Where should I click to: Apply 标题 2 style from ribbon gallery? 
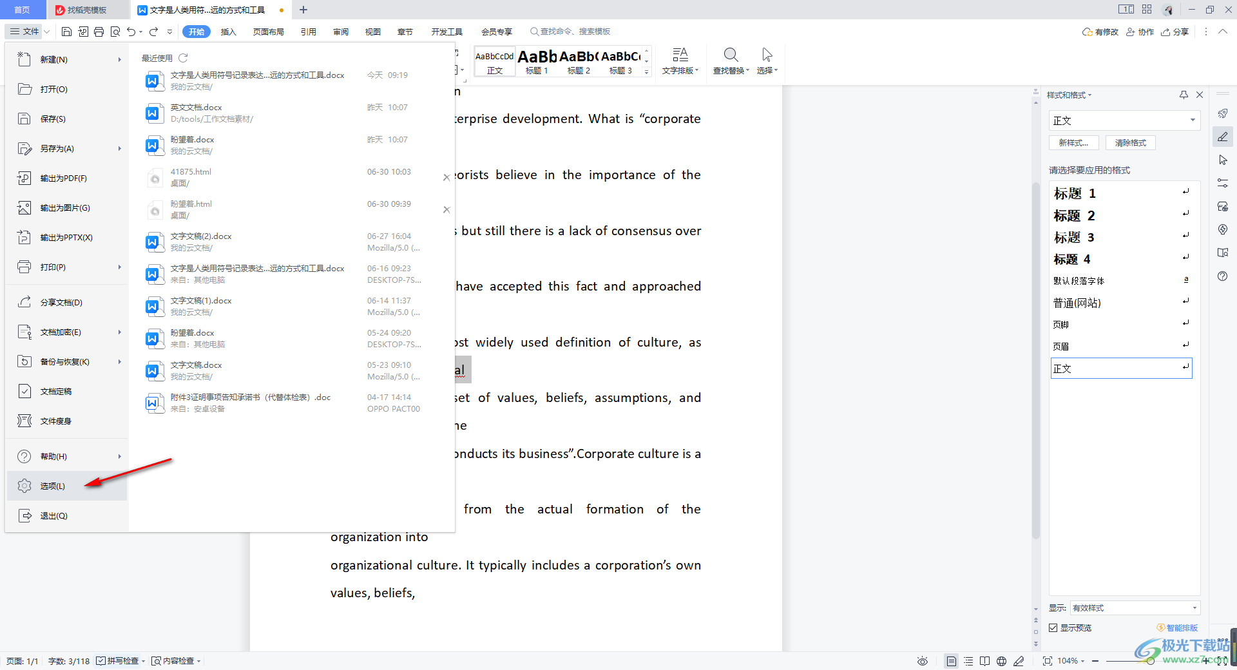(579, 62)
